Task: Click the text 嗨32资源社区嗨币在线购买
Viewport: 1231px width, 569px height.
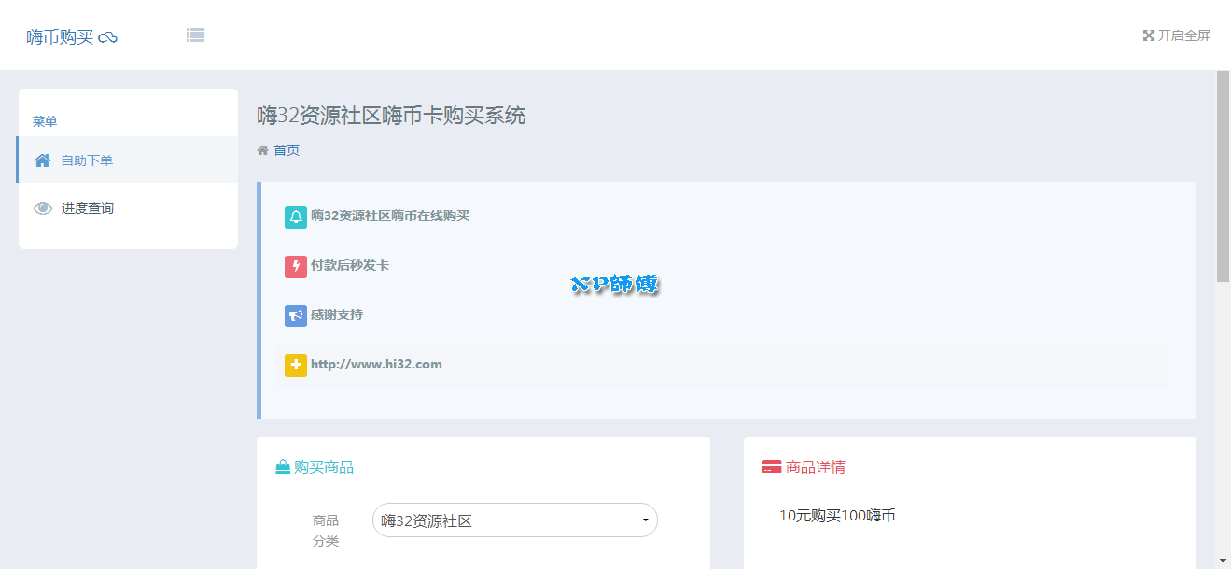Action: click(390, 215)
